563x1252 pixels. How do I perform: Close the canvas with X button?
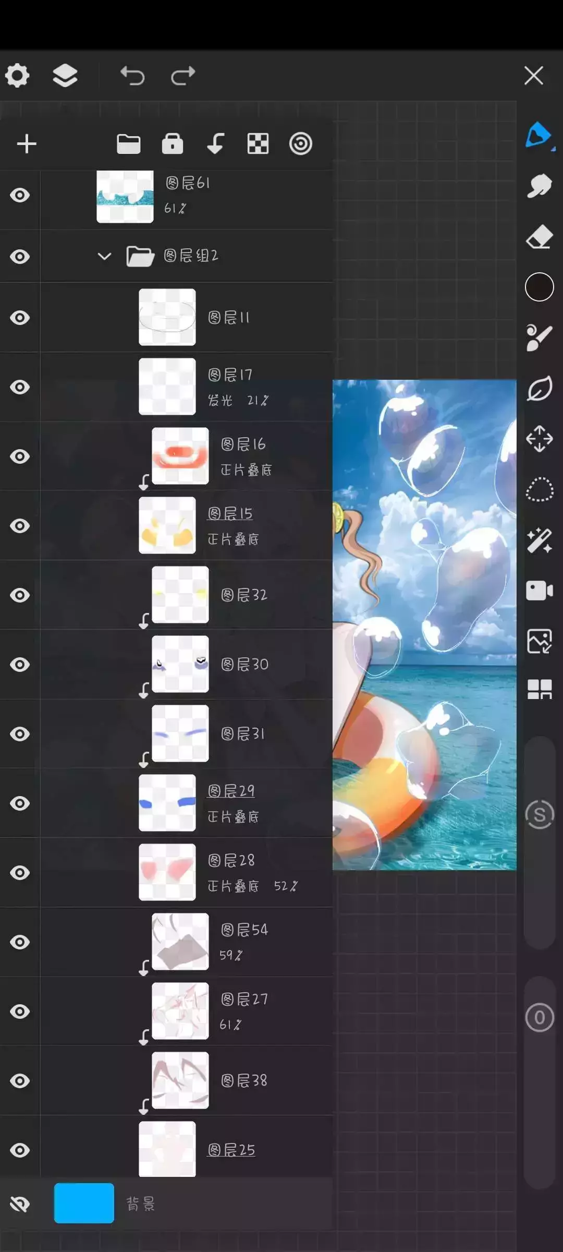pos(534,76)
